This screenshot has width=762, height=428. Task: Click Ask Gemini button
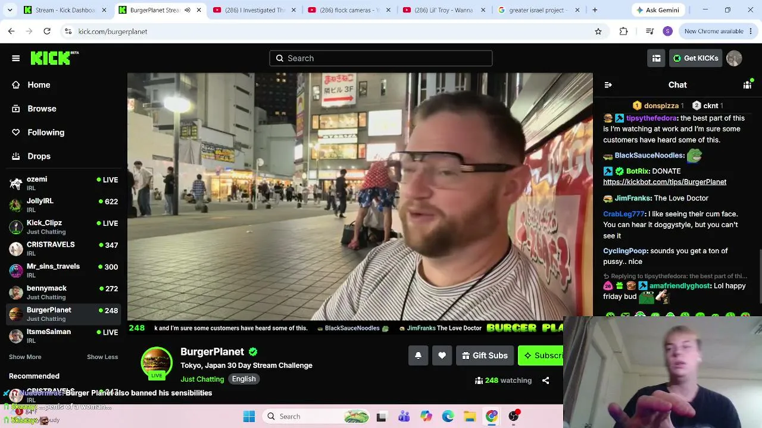[659, 10]
